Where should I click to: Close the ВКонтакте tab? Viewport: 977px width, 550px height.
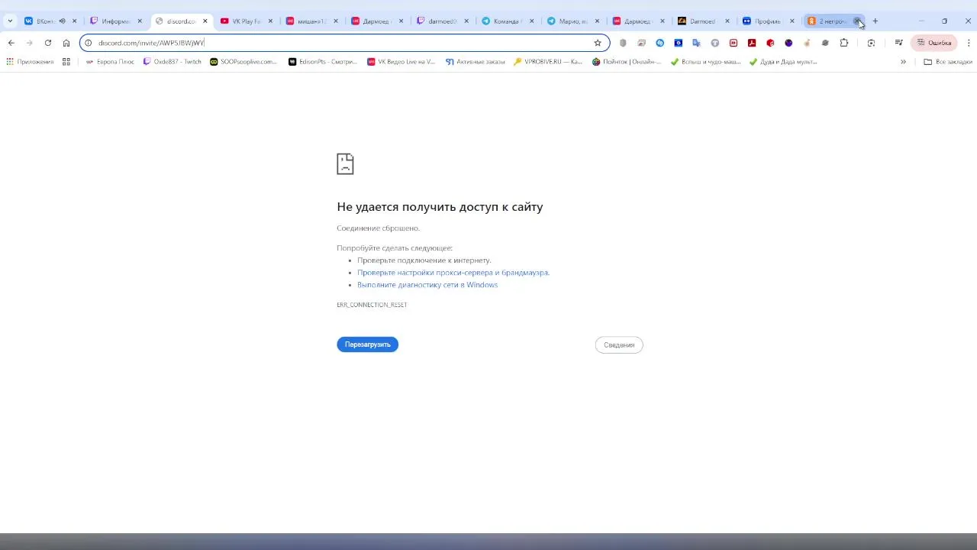point(74,21)
